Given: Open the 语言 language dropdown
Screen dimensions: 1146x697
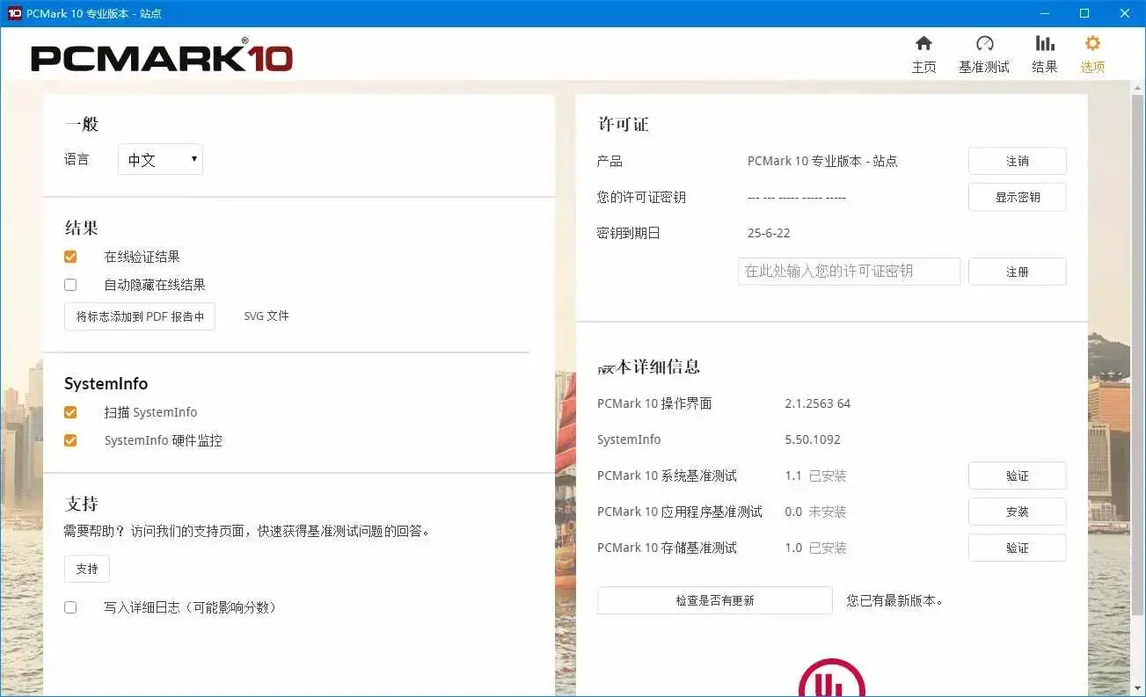Looking at the screenshot, I should (159, 159).
